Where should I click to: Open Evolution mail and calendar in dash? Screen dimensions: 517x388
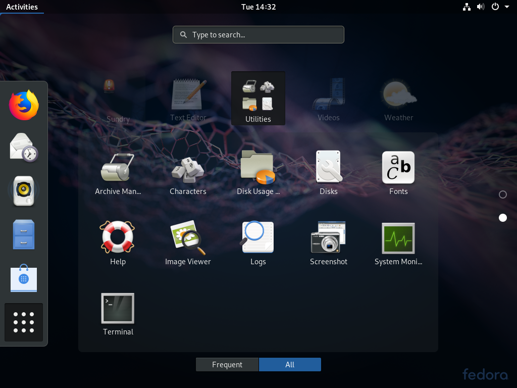(24, 148)
